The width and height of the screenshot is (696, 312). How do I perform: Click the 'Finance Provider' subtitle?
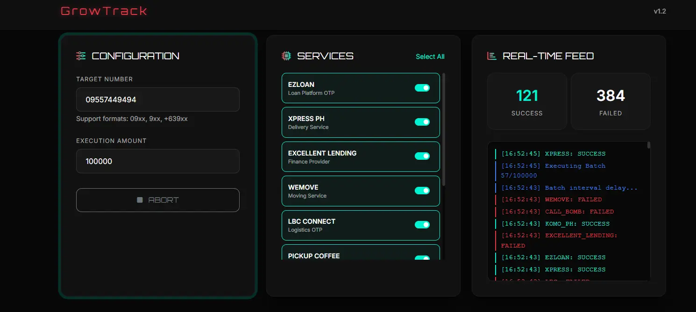click(x=309, y=162)
